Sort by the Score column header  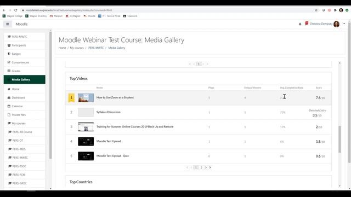(319, 88)
